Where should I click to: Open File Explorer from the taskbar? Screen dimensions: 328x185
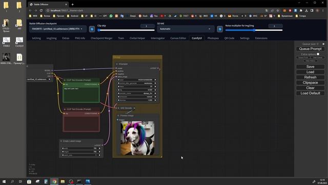coord(63,181)
